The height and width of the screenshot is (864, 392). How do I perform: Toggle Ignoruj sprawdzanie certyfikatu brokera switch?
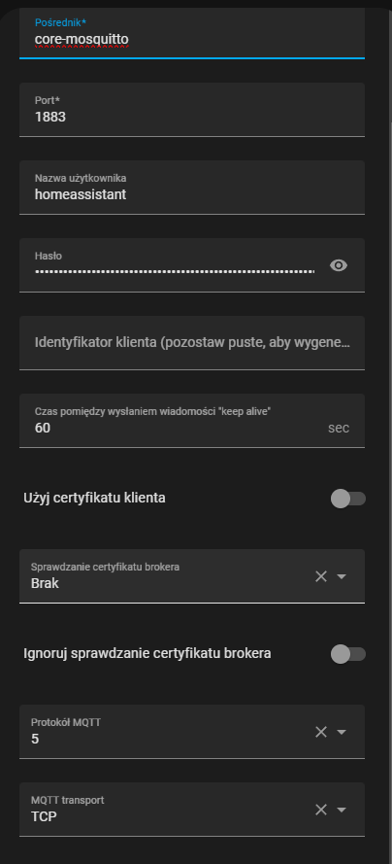[x=348, y=654]
